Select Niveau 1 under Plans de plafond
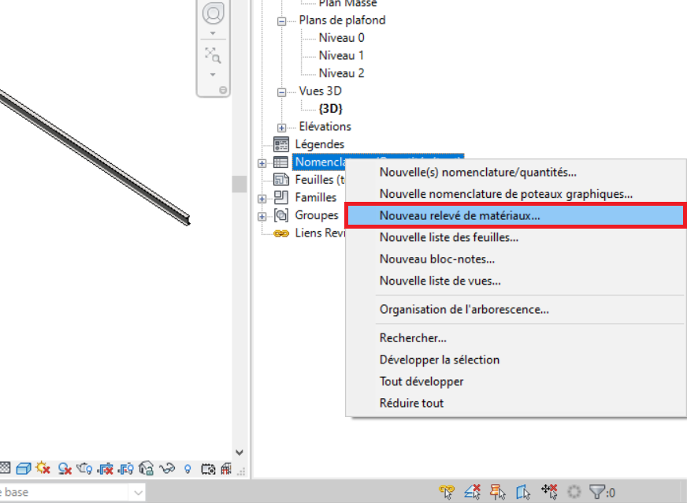The width and height of the screenshot is (687, 503). click(x=341, y=56)
